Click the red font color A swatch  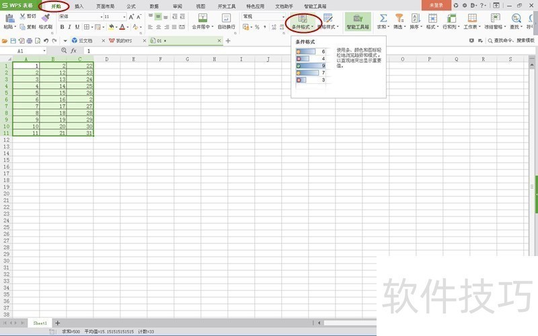[122, 27]
